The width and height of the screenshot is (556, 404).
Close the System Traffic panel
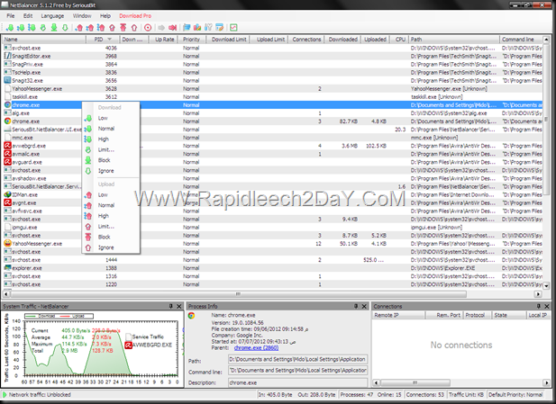click(179, 306)
